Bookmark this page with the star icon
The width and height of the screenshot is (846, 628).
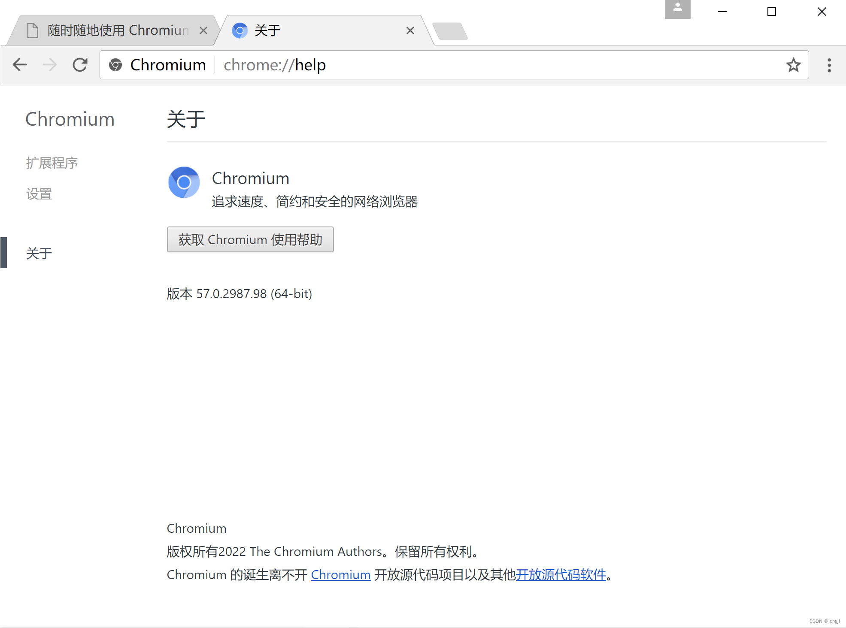793,65
